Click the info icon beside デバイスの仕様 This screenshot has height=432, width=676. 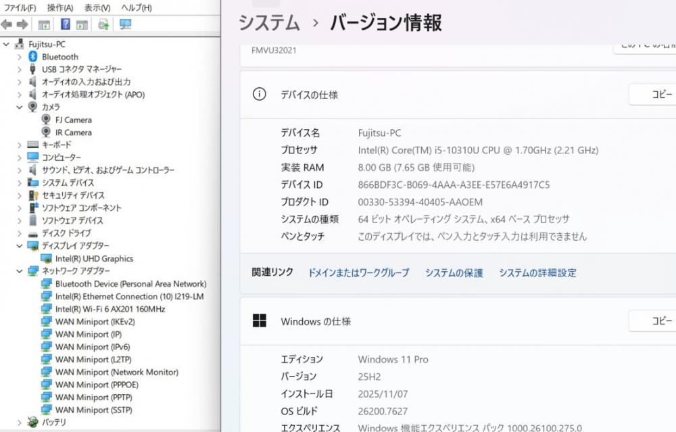259,95
